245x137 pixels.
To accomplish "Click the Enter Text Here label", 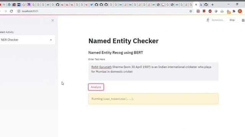I will [x=96, y=59].
